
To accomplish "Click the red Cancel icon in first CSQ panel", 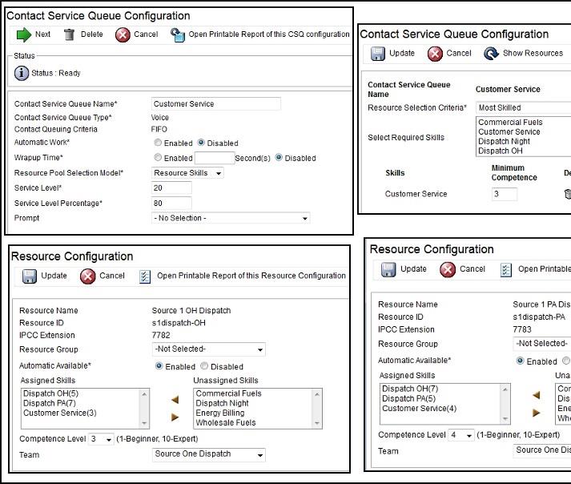I will 123,35.
